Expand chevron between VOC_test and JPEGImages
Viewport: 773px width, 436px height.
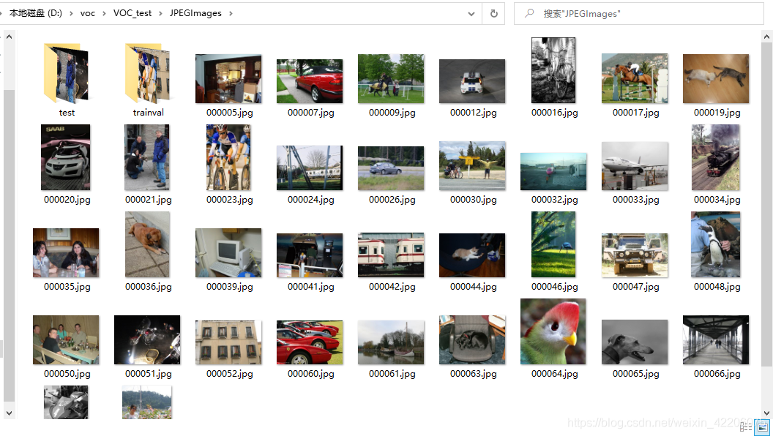161,14
